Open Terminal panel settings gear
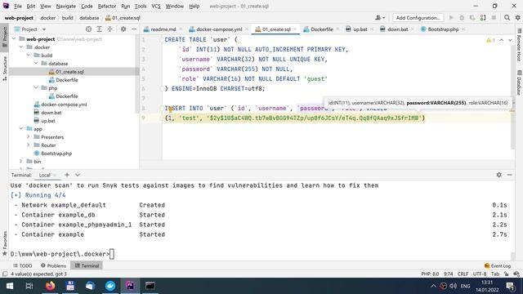The height and width of the screenshot is (294, 523). click(x=499, y=175)
